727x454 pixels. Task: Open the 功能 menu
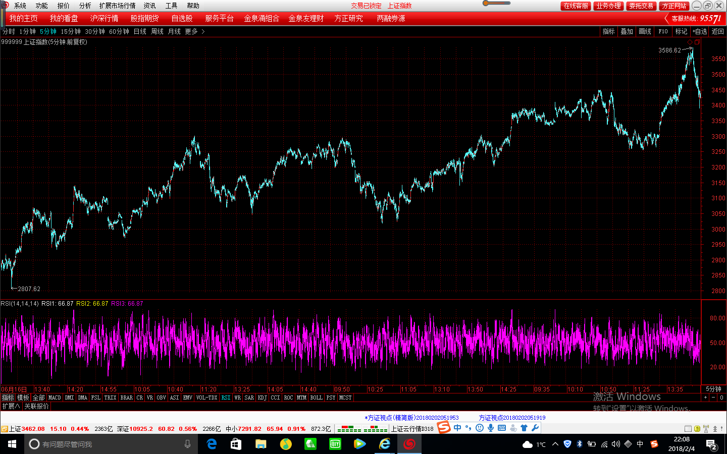click(x=42, y=6)
